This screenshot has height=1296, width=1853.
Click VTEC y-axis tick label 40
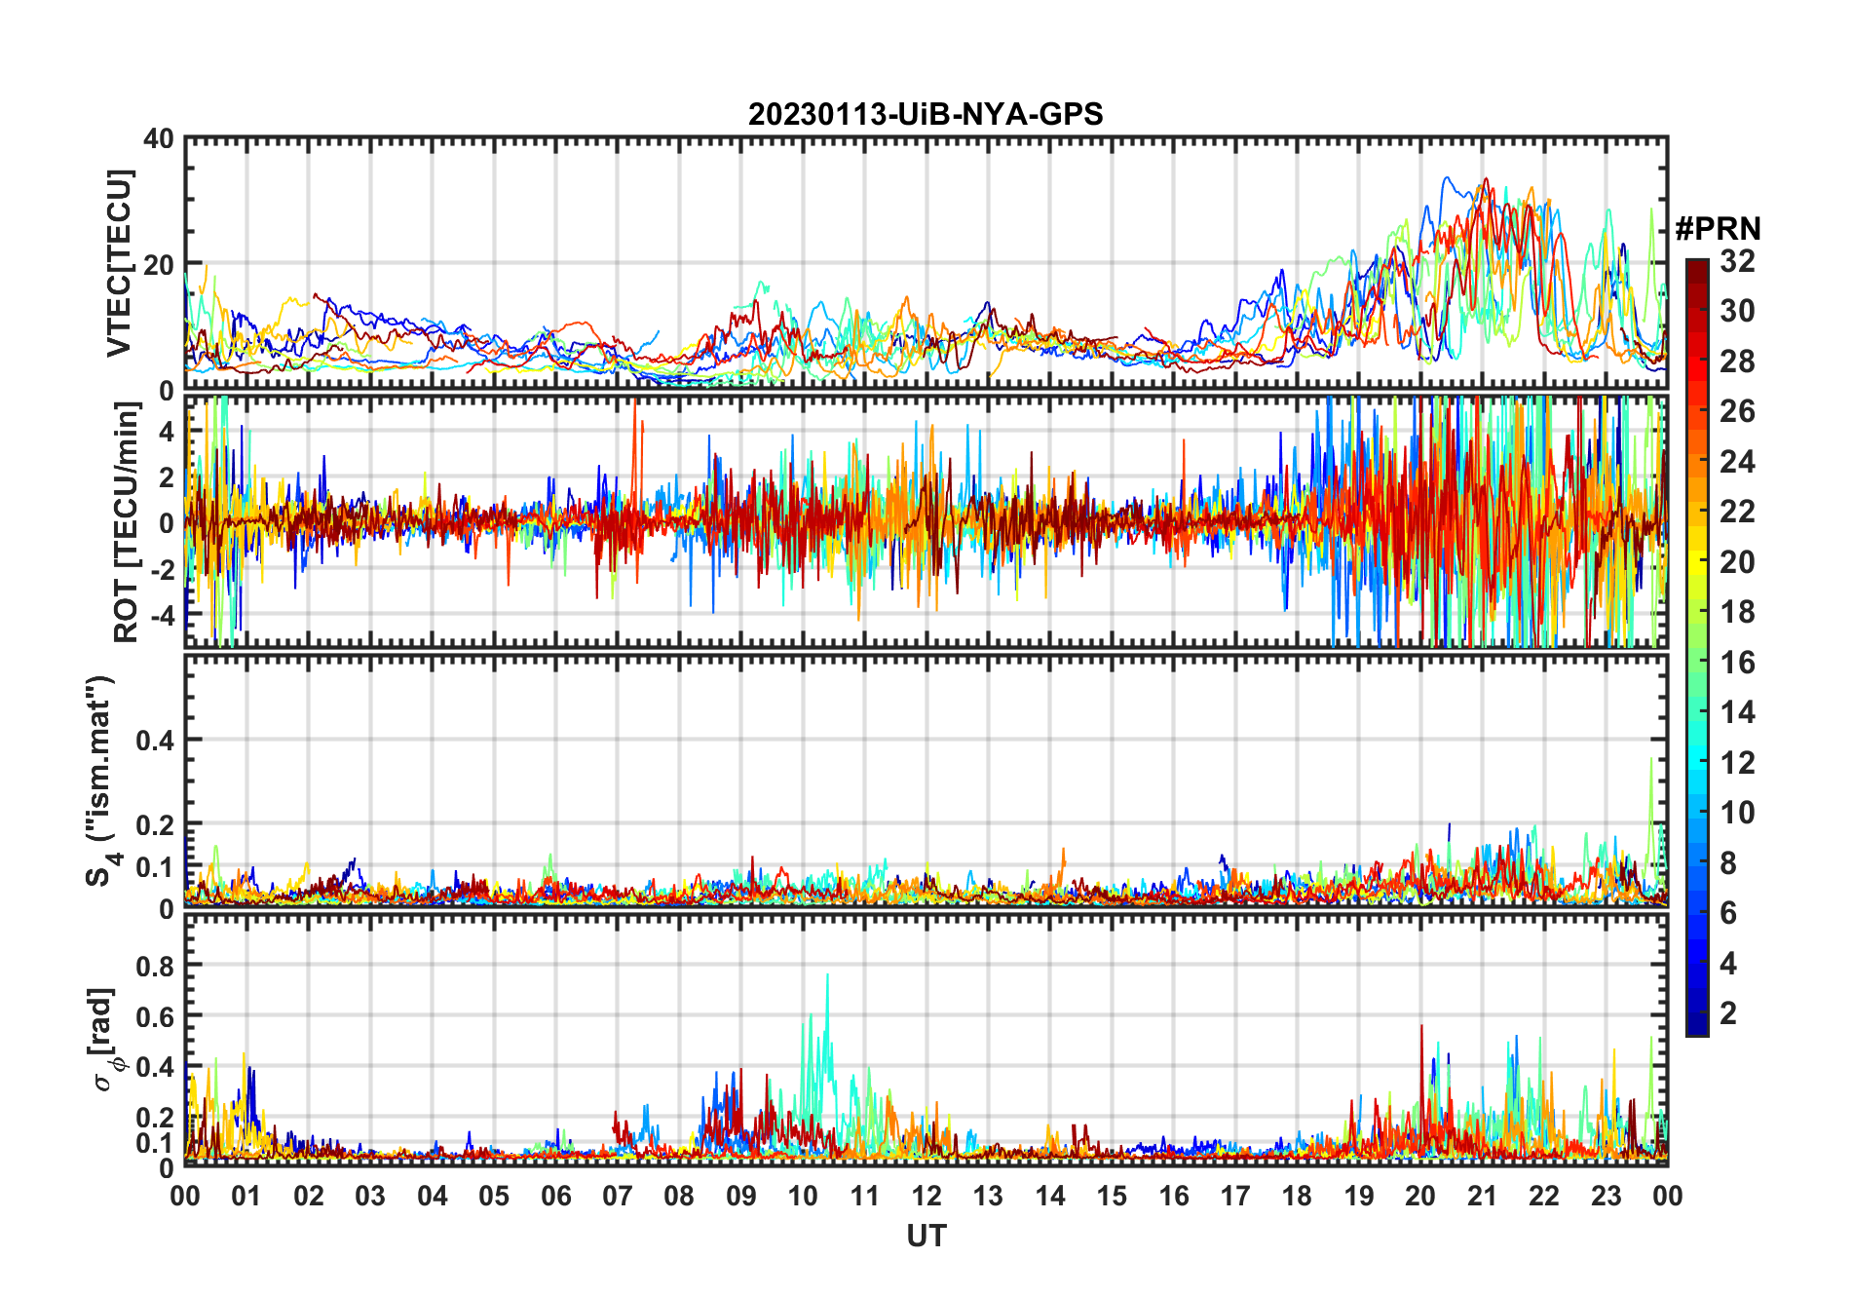tap(159, 138)
